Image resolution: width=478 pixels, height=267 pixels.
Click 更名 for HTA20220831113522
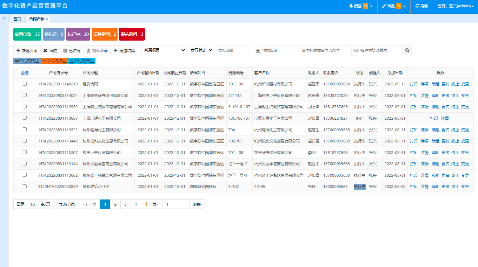tap(445, 130)
